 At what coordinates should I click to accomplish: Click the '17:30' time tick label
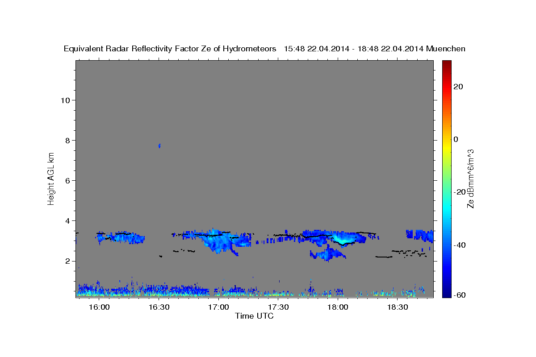[x=278, y=307]
